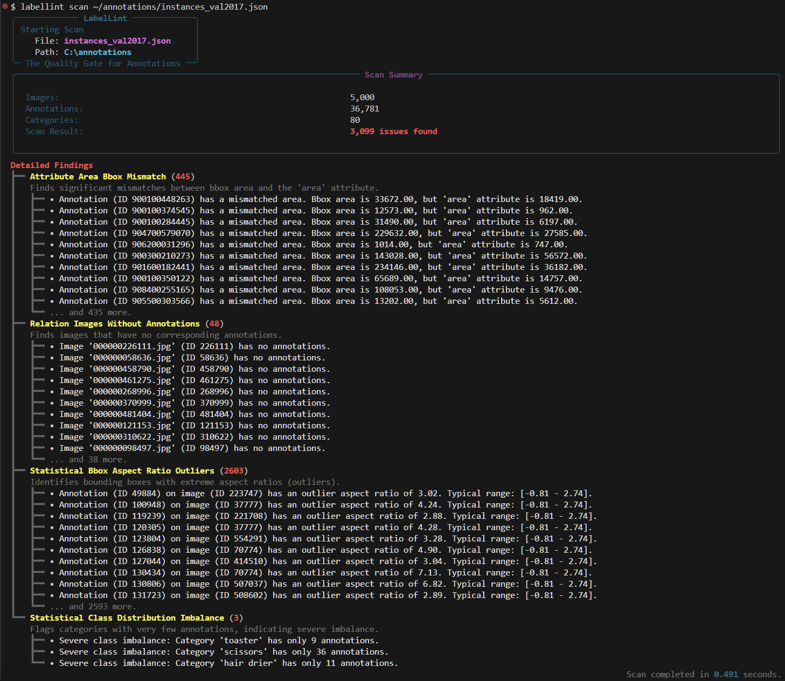
Task: Select the Attribute Area Bbox Mismatch heading
Action: coord(98,177)
